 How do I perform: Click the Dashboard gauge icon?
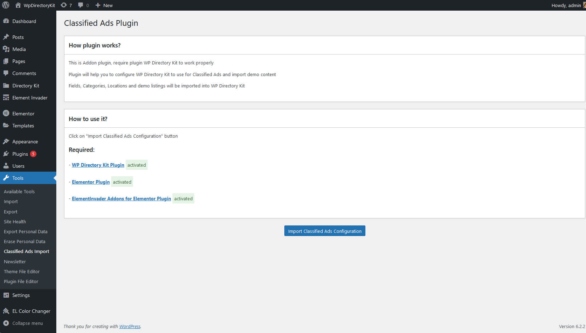coord(6,21)
